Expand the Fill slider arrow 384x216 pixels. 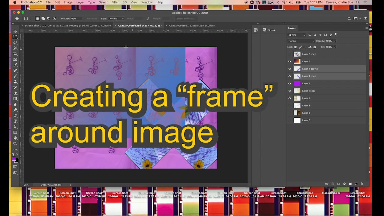[x=335, y=47]
